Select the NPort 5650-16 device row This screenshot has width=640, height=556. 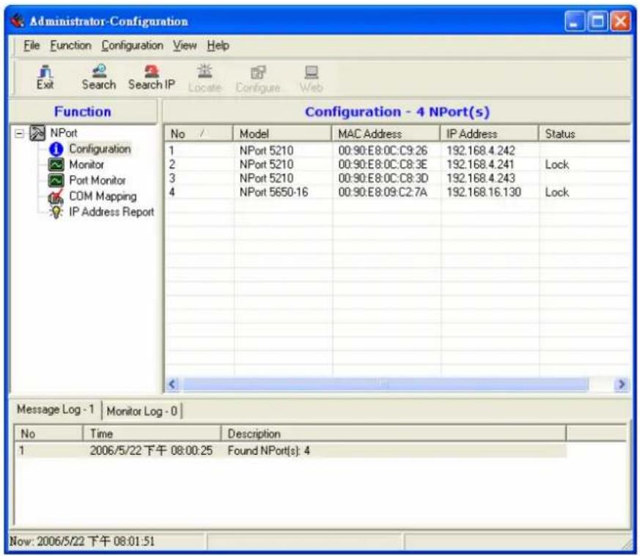[397, 192]
